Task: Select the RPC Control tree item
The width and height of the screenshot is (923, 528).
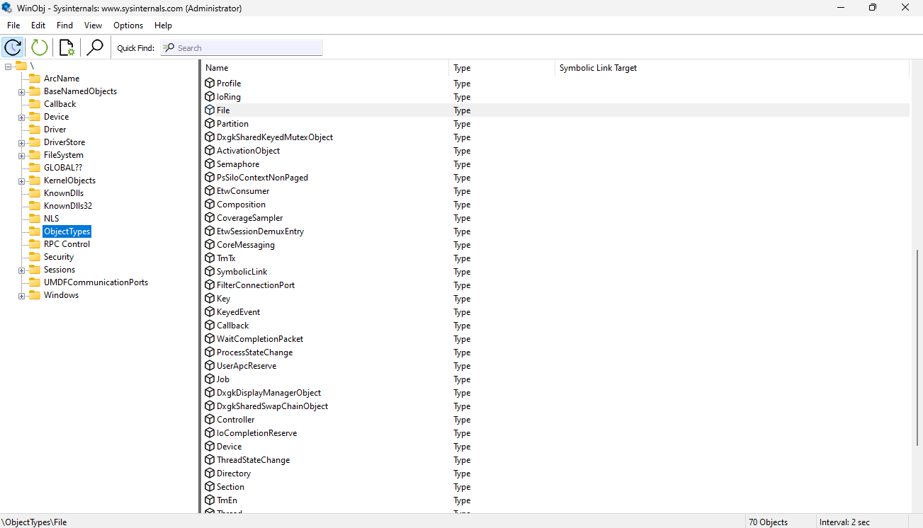Action: coord(67,244)
